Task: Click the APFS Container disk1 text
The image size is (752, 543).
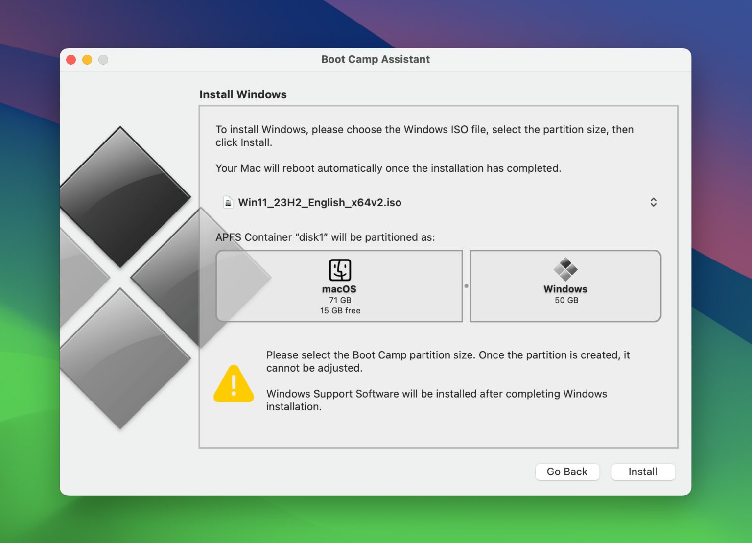Action: (x=324, y=237)
